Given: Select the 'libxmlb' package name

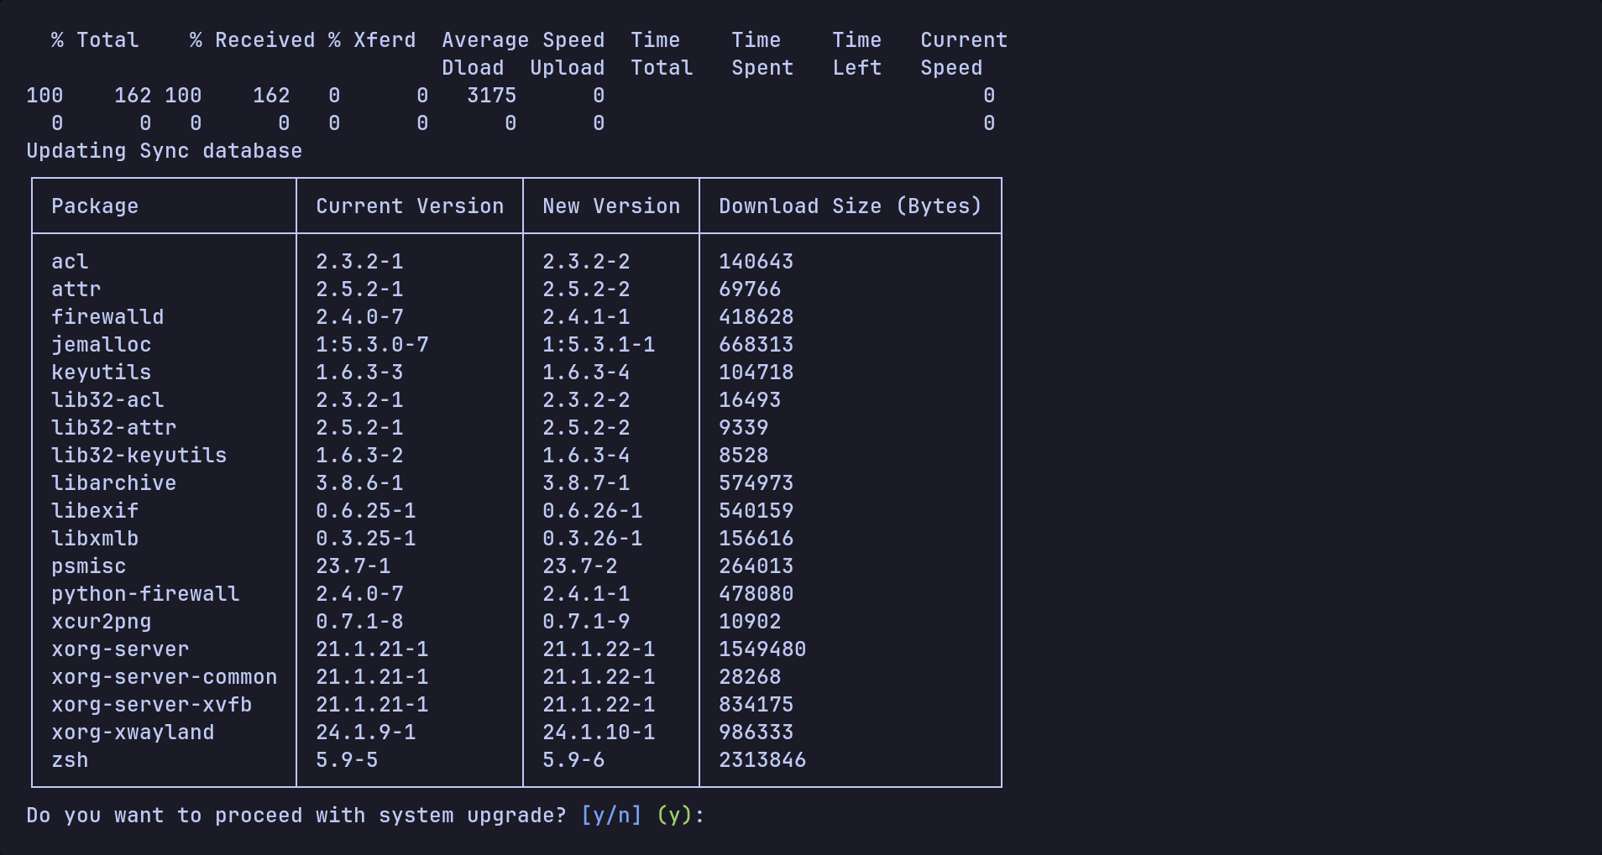Looking at the screenshot, I should pyautogui.click(x=95, y=539).
